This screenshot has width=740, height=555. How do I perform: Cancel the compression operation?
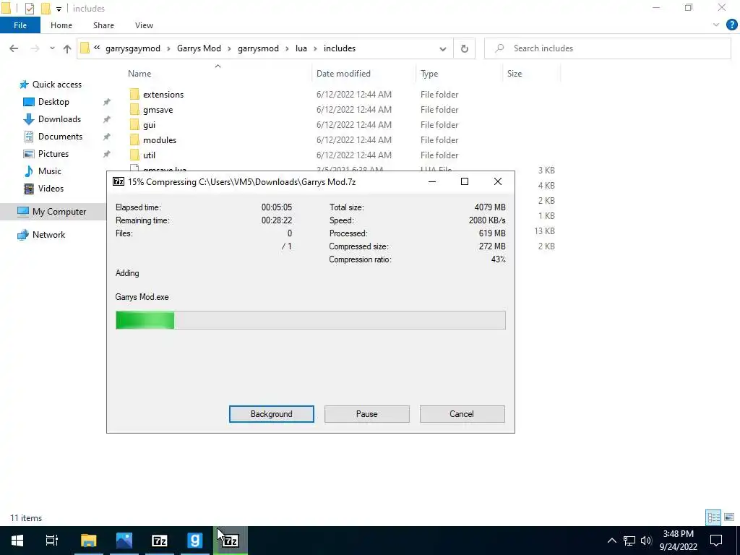coord(462,414)
